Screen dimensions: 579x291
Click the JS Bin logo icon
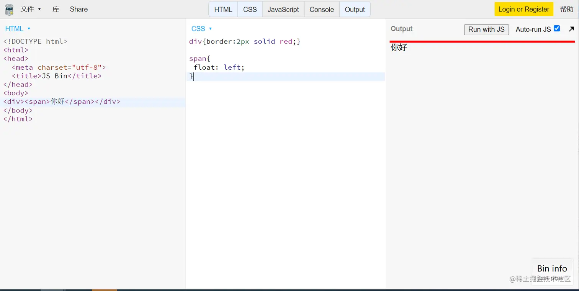click(9, 9)
